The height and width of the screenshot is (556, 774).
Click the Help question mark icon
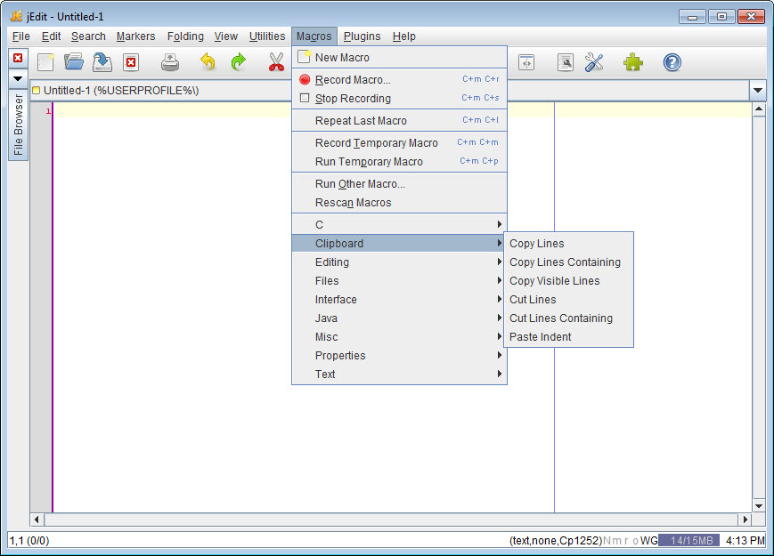672,62
